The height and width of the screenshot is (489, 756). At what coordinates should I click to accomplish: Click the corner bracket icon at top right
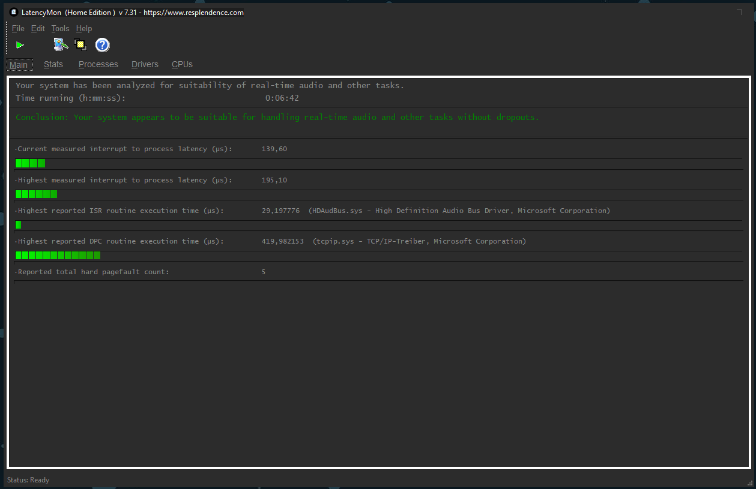point(739,12)
